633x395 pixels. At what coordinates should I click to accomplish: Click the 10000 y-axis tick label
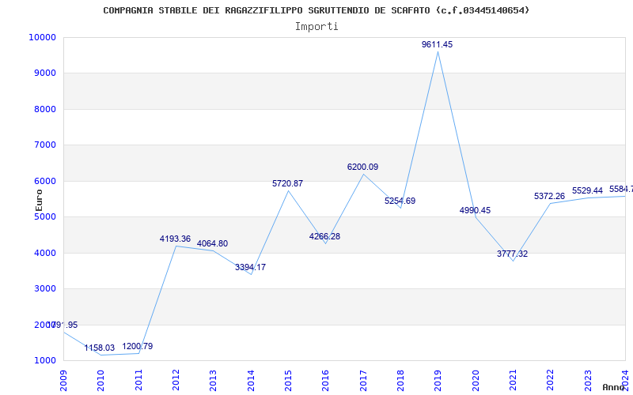(42, 37)
